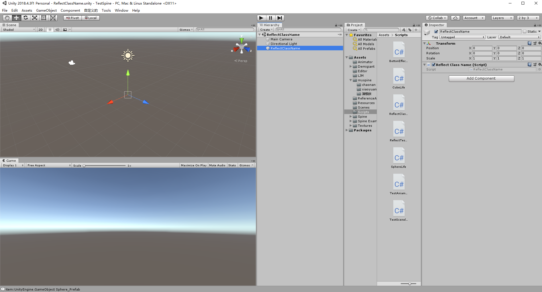This screenshot has height=292, width=542.
Task: Click Project save search star icon
Action: [x=416, y=30]
